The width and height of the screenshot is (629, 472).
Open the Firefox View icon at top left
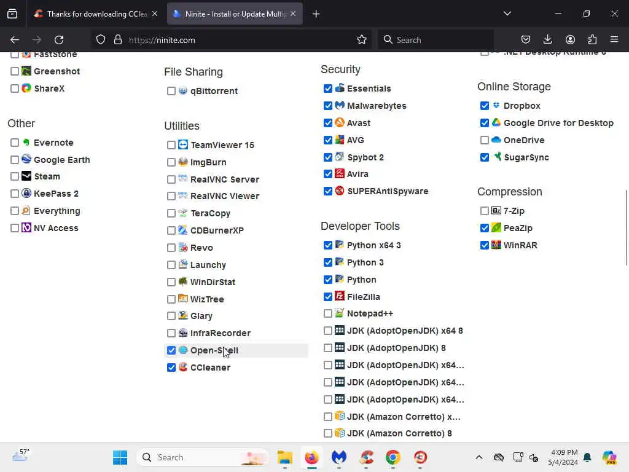tap(12, 14)
